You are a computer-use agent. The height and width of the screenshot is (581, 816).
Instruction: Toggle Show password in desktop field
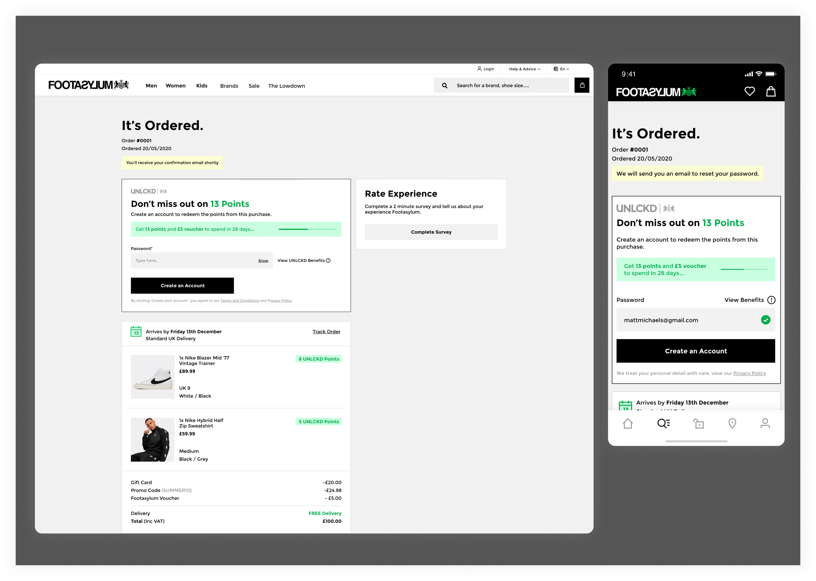[x=263, y=261]
